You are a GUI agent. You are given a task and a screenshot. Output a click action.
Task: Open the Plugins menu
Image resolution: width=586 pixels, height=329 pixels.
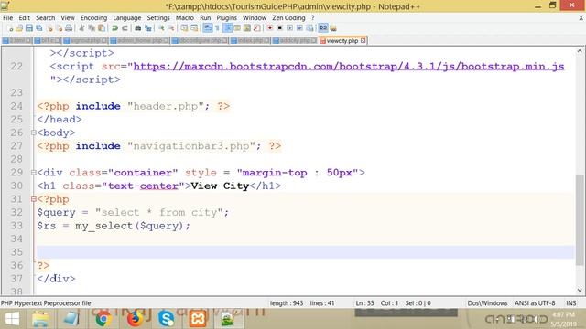226,18
